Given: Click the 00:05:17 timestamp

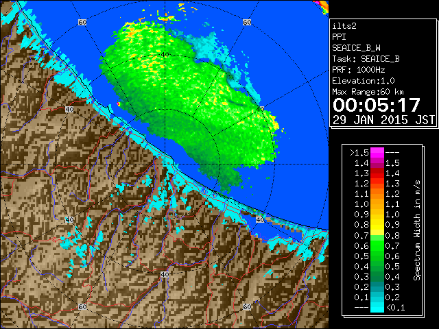Looking at the screenshot, I should coord(377,105).
